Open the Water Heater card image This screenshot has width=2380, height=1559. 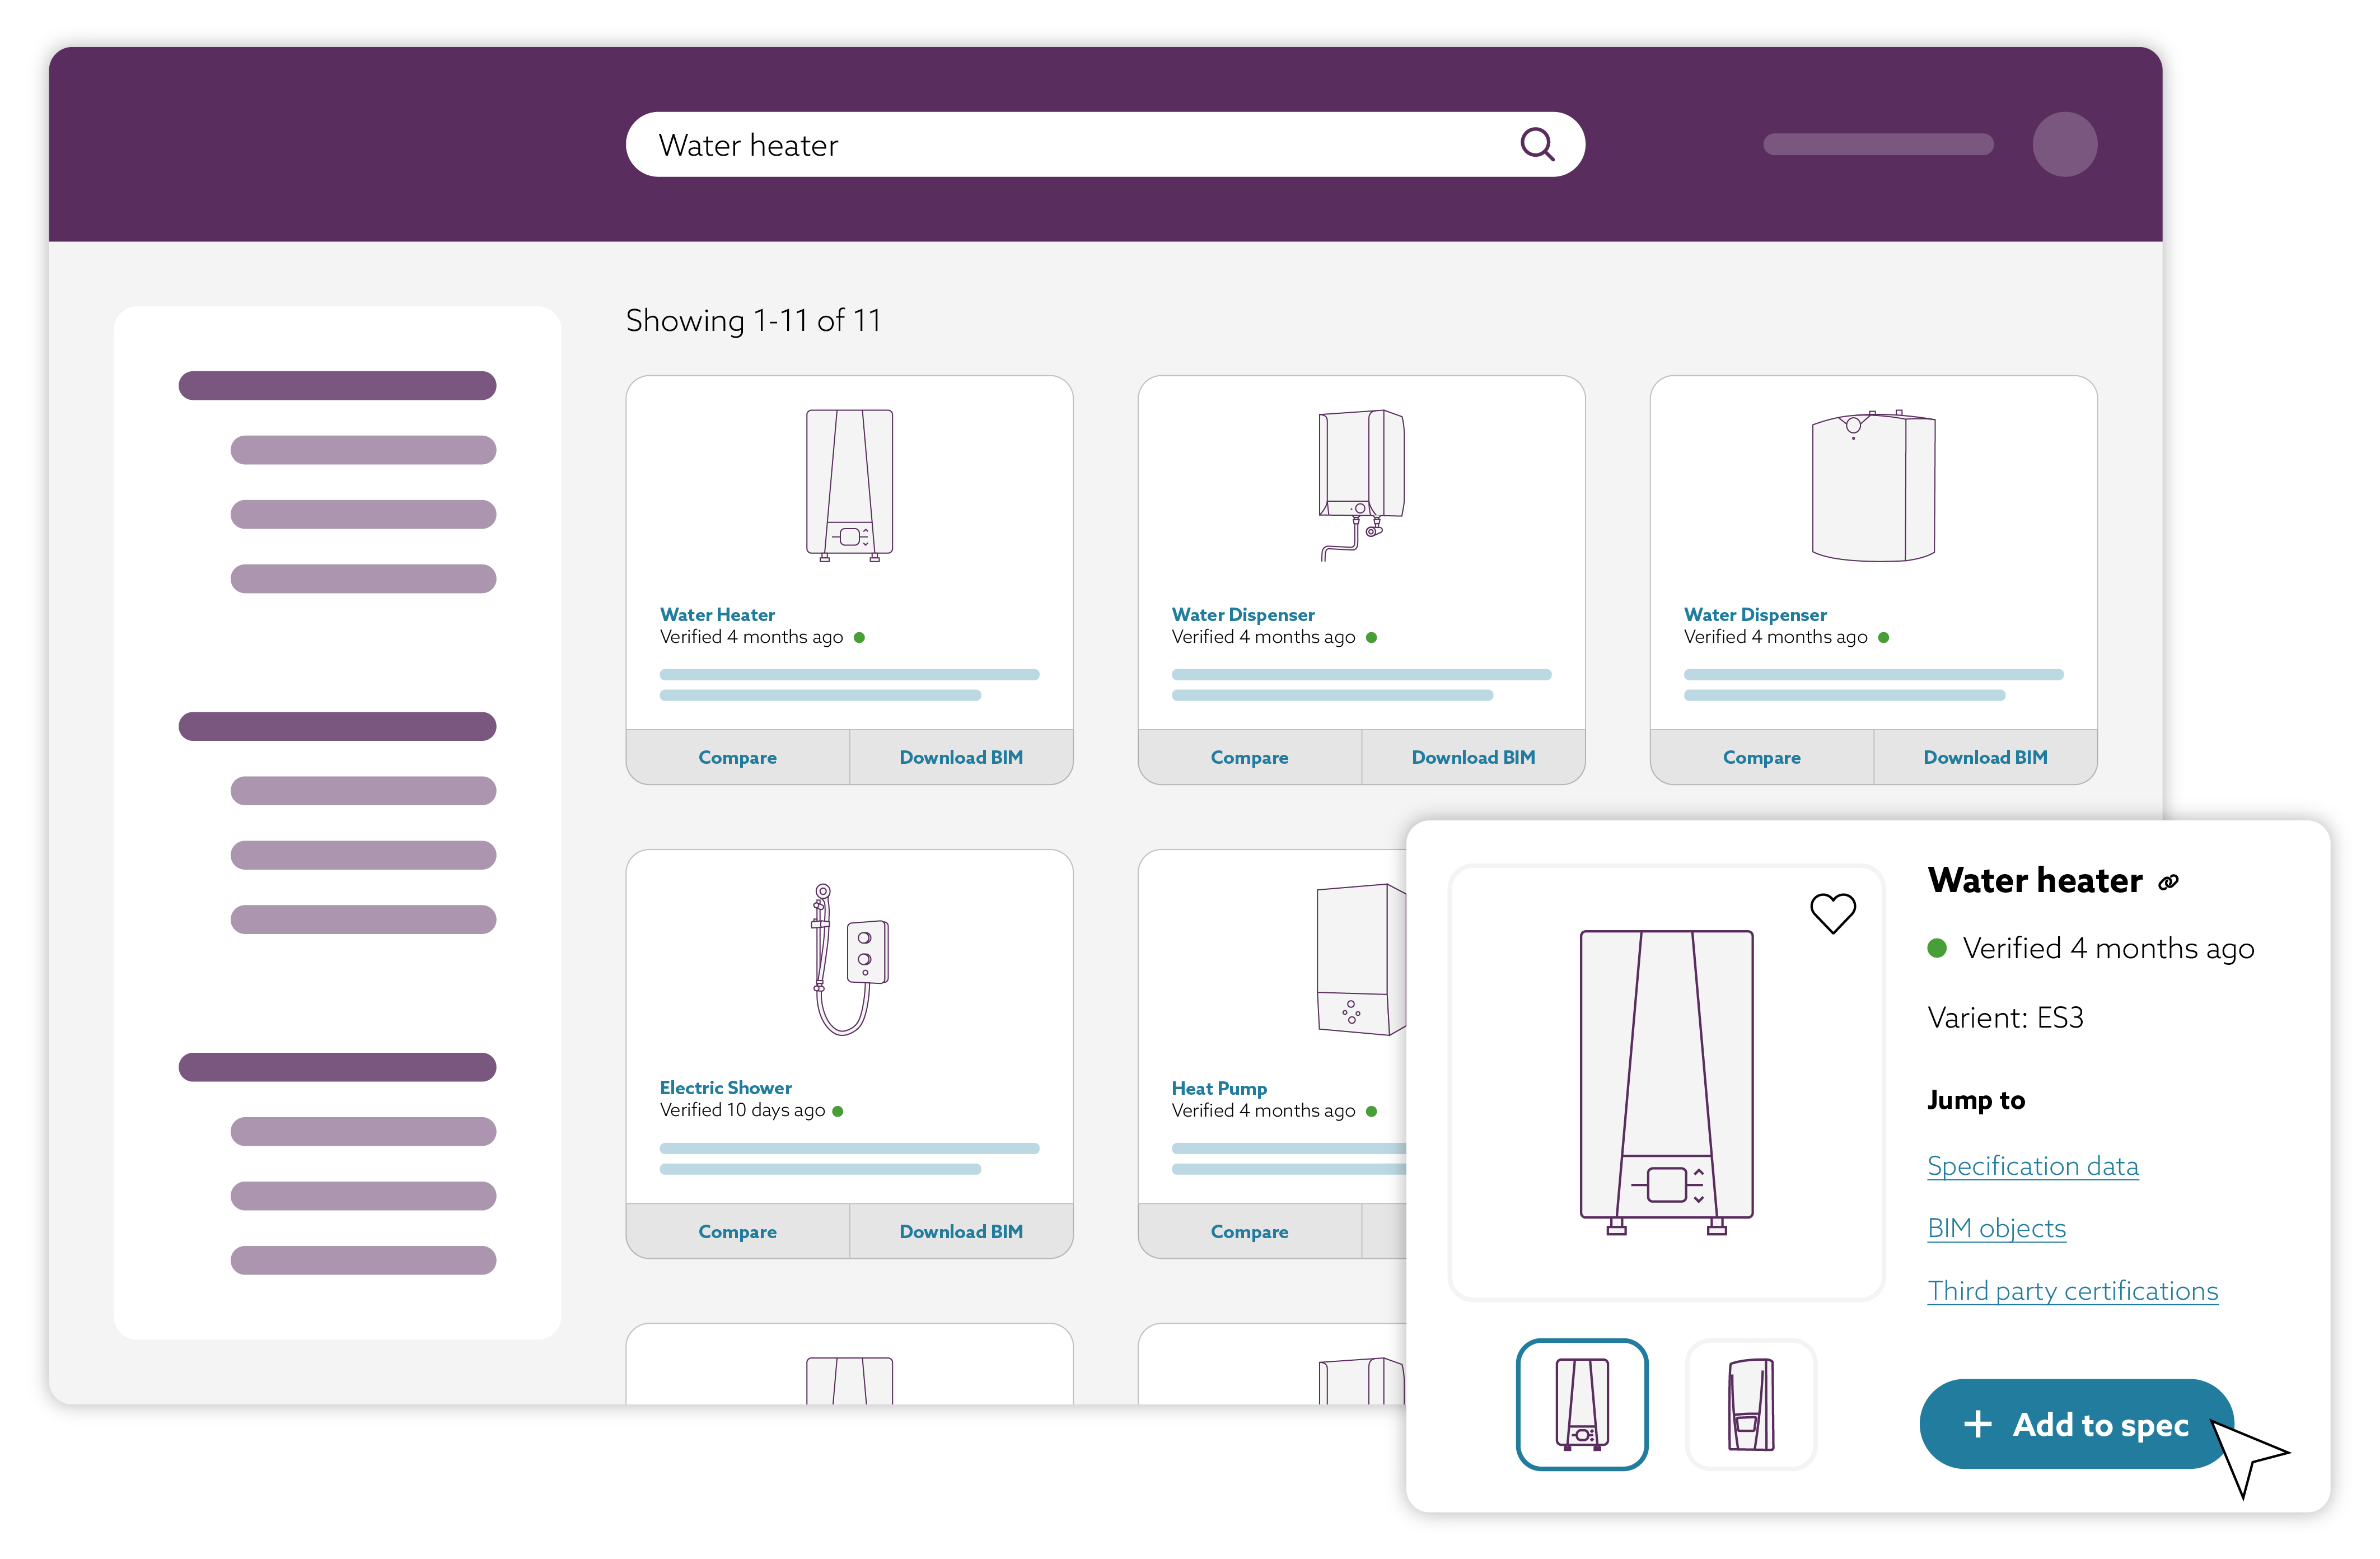point(848,485)
